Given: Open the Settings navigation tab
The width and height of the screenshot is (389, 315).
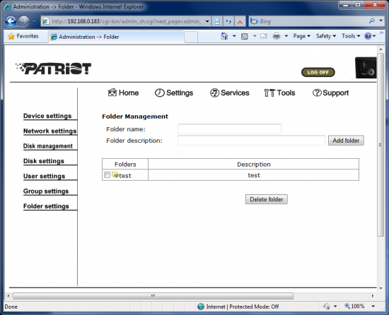Looking at the screenshot, I should (174, 93).
